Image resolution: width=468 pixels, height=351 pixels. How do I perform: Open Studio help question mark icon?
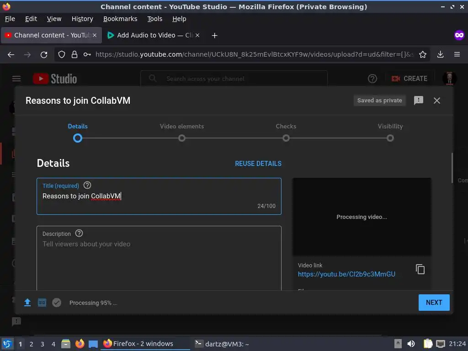372,79
